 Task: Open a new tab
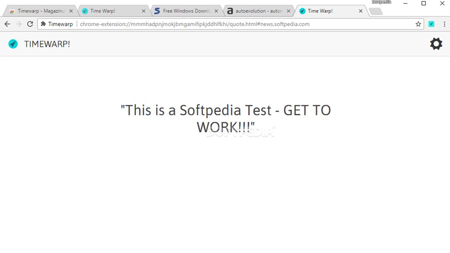tap(376, 11)
